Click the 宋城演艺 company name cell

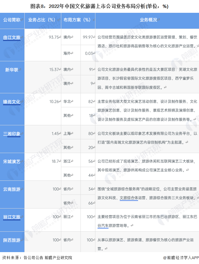12,167
